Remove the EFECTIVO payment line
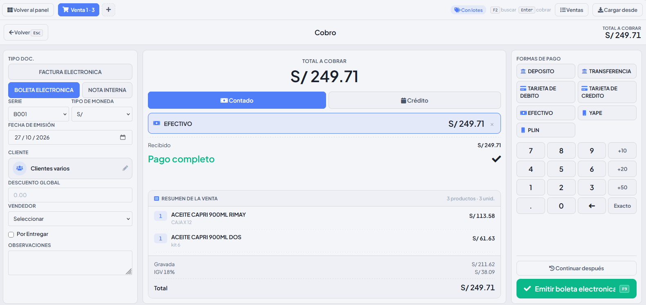The height and width of the screenshot is (305, 646). (x=492, y=124)
